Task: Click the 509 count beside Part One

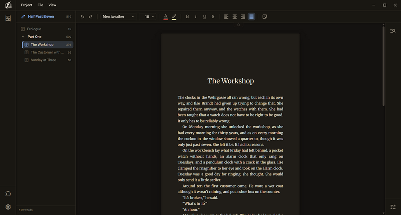Action: (x=69, y=37)
